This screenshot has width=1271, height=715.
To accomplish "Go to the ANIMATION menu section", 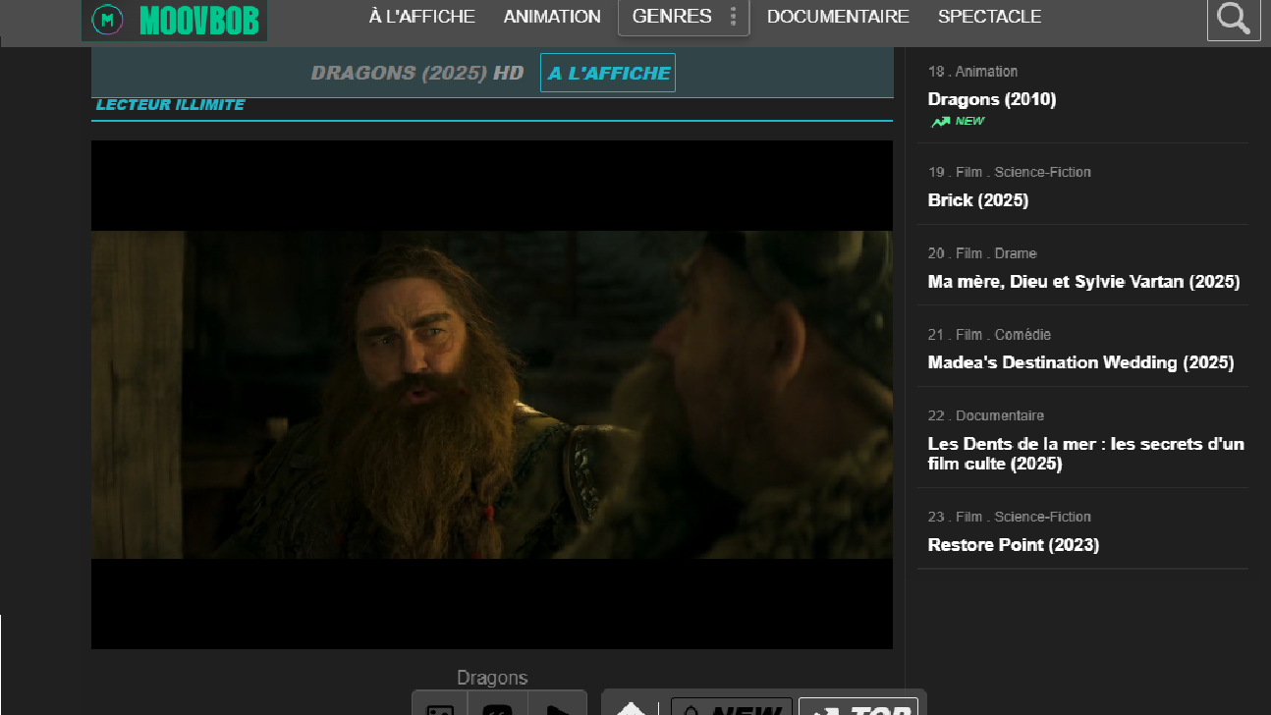I will pos(552,17).
